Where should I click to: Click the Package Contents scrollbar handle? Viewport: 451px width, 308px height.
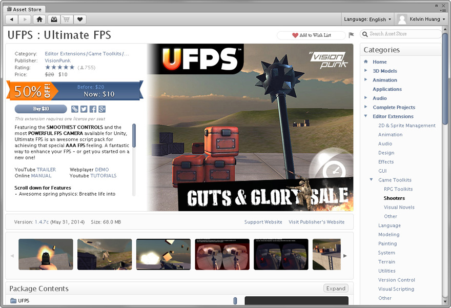coord(235,301)
